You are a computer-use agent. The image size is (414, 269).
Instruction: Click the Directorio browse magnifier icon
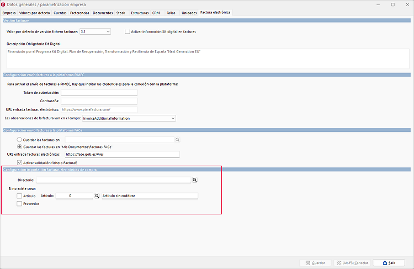pos(195,180)
